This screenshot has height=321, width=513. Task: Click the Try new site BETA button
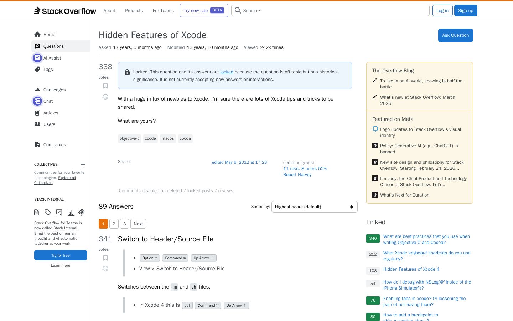point(204,10)
